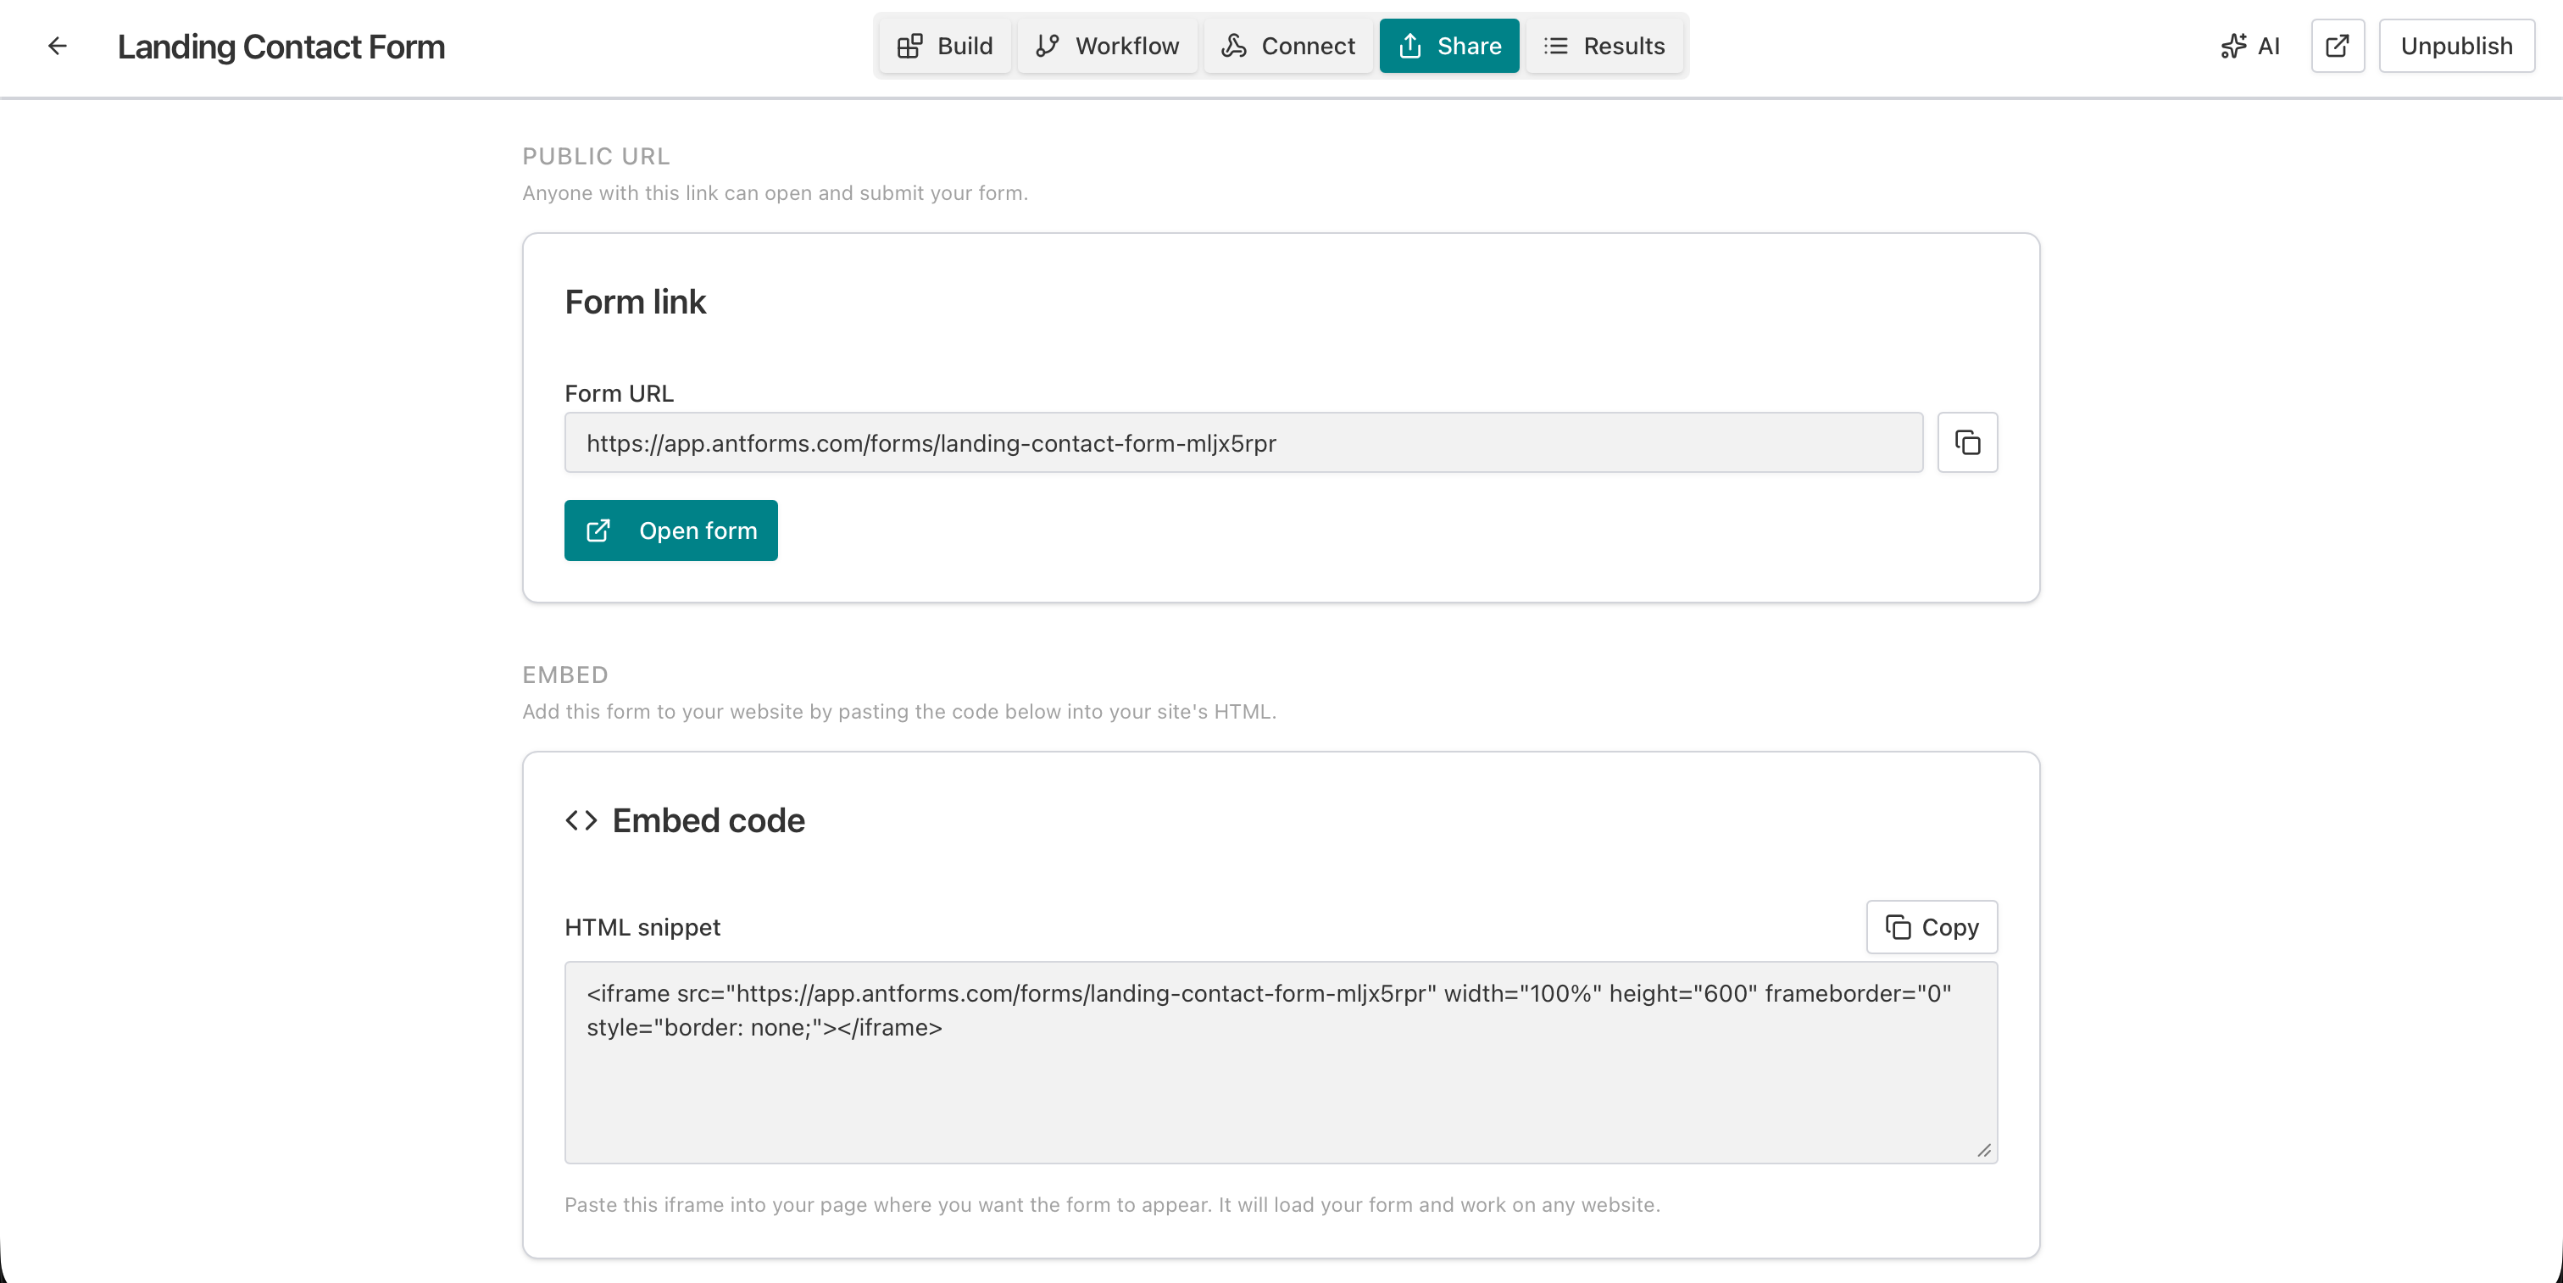Image resolution: width=2563 pixels, height=1283 pixels.
Task: Switch to the Results tab
Action: (1604, 46)
